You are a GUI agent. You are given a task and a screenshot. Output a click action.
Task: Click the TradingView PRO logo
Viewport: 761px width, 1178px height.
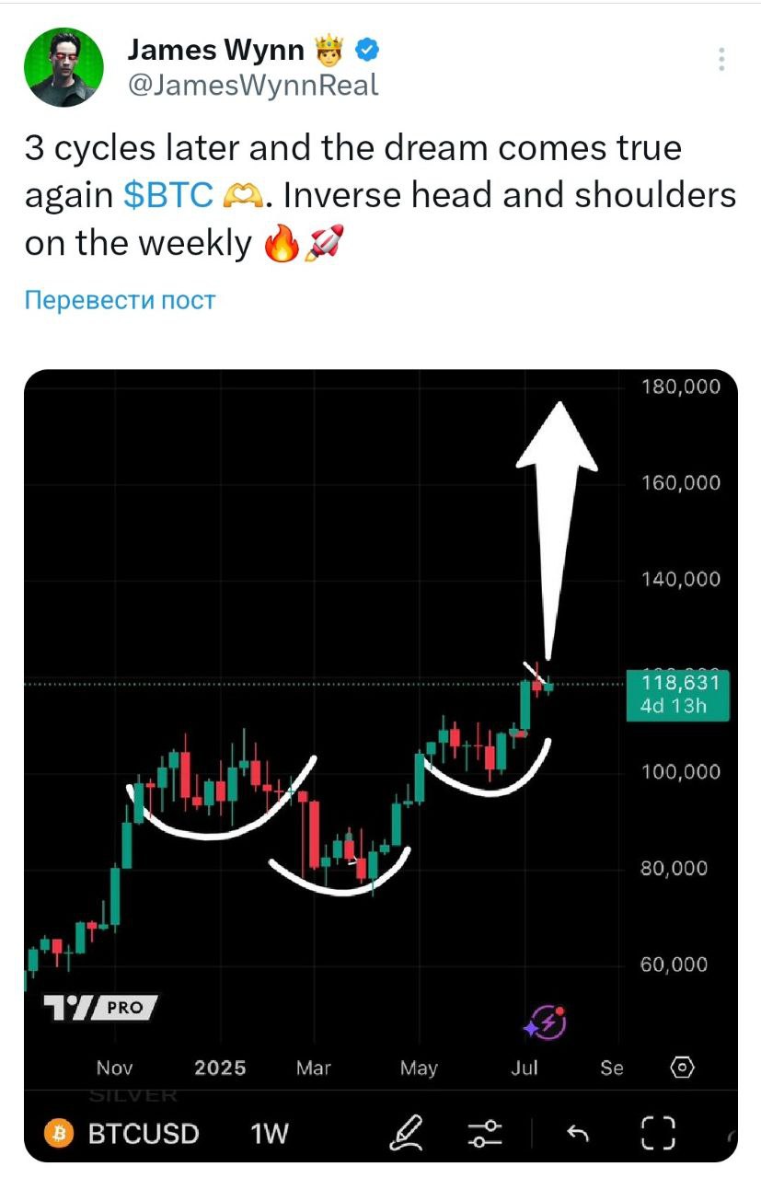(100, 1008)
